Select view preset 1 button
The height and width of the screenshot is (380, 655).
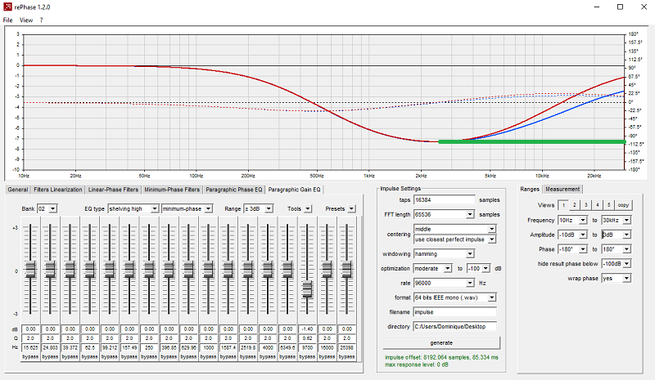pos(563,205)
